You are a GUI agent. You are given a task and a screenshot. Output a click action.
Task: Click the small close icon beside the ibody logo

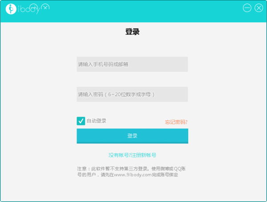coord(46,7)
